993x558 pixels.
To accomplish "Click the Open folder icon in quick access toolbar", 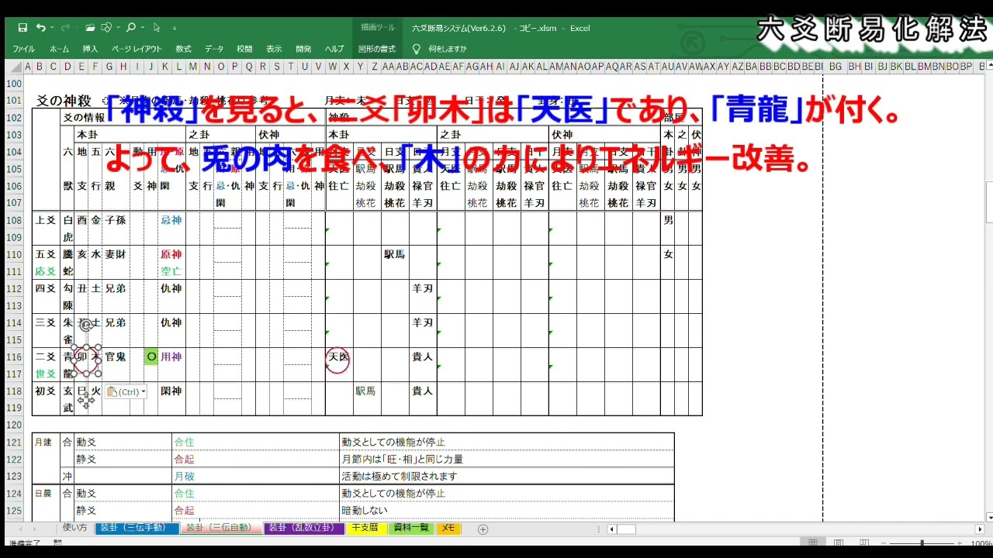I will point(90,28).
